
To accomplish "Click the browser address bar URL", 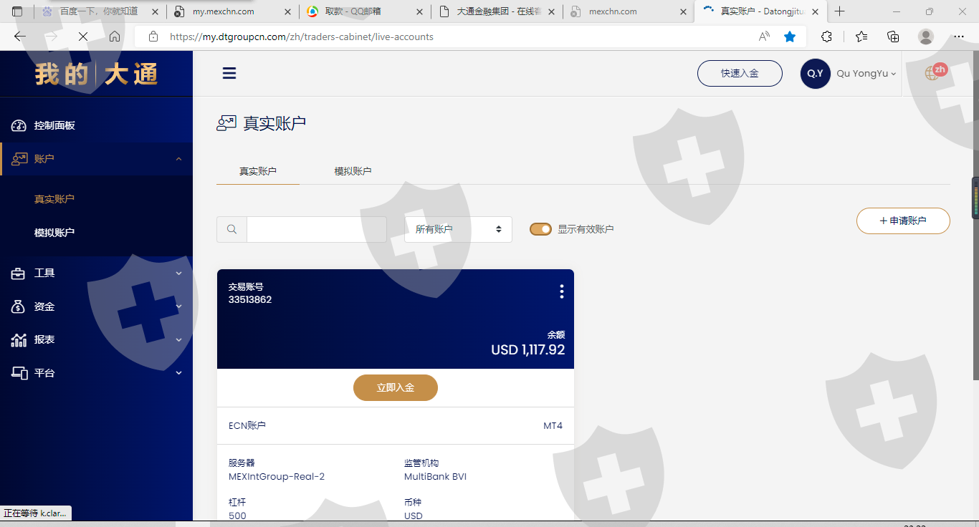I will click(x=302, y=37).
